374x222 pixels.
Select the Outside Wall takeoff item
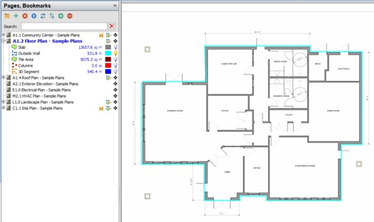(x=29, y=53)
